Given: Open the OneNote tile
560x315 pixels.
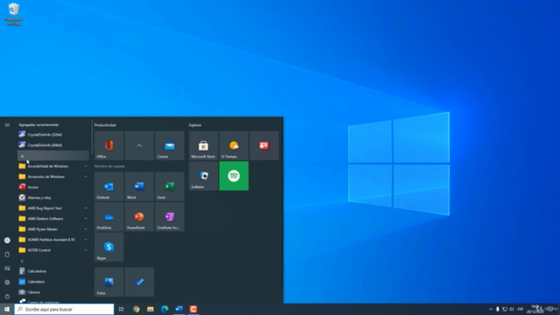Looking at the screenshot, I should 170,216.
